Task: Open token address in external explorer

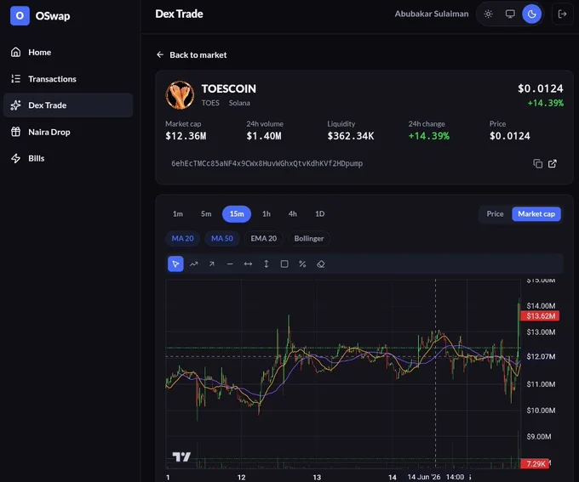Action: click(553, 163)
